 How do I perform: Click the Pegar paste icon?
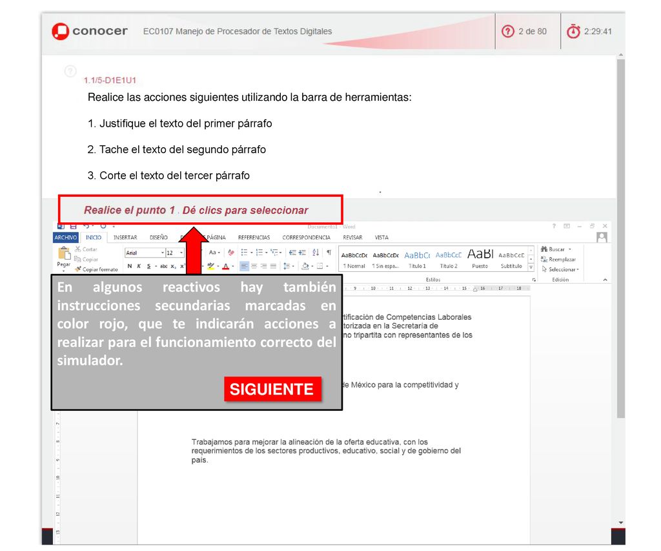pos(64,253)
